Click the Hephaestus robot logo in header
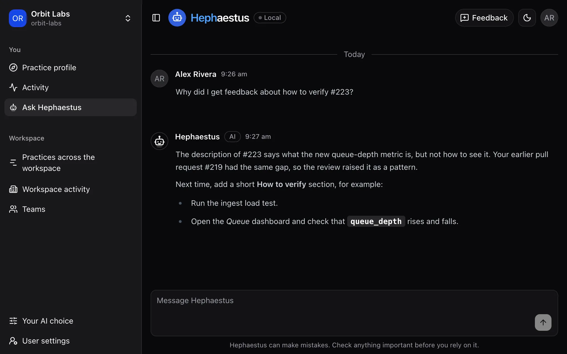This screenshot has height=354, width=567. tap(177, 18)
